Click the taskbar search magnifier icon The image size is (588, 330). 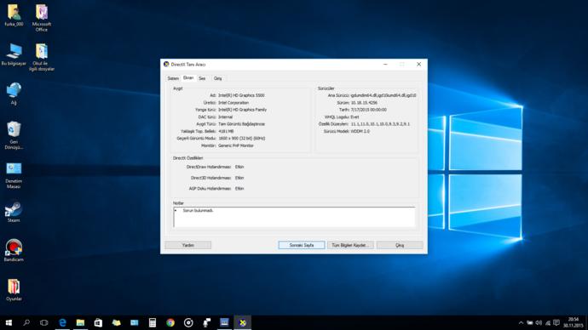pos(26,322)
